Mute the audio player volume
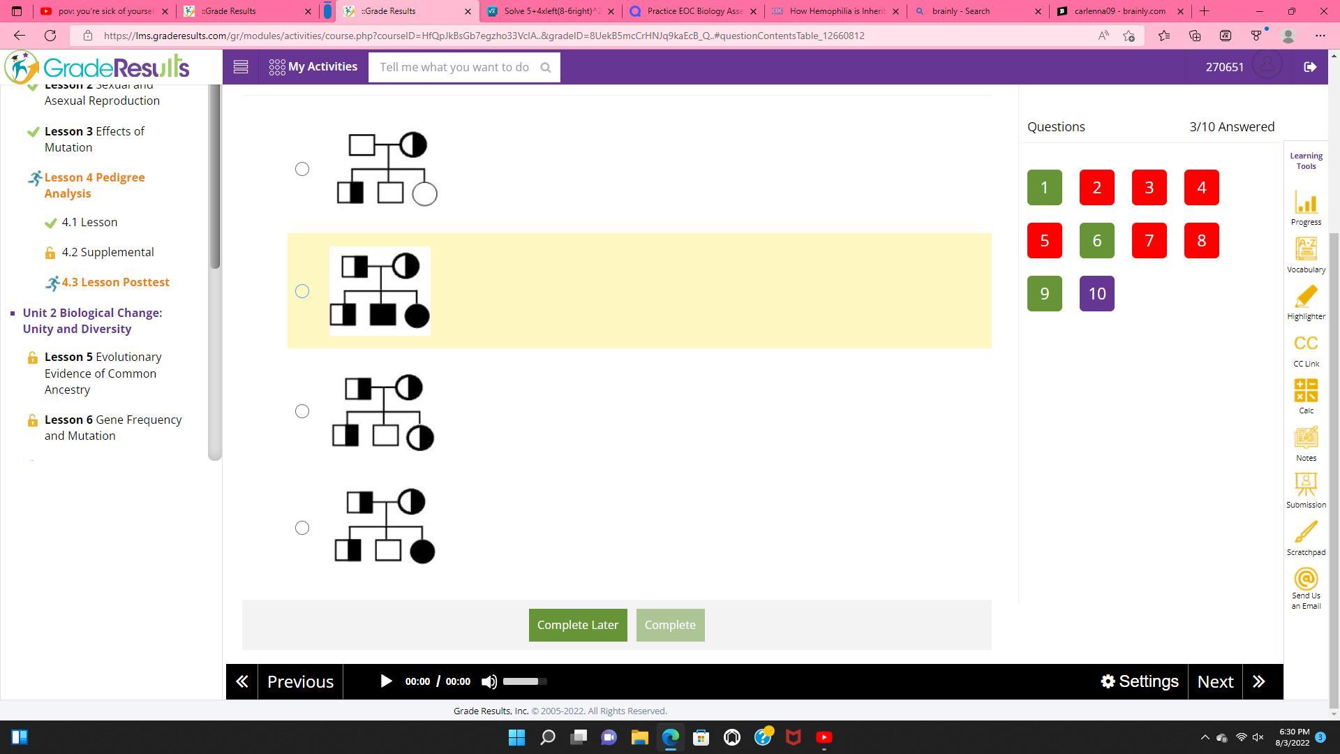The height and width of the screenshot is (754, 1340). click(489, 681)
